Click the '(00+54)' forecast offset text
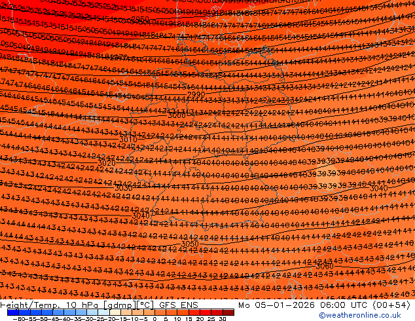Screen dimensions: 415x321 (392, 305)
